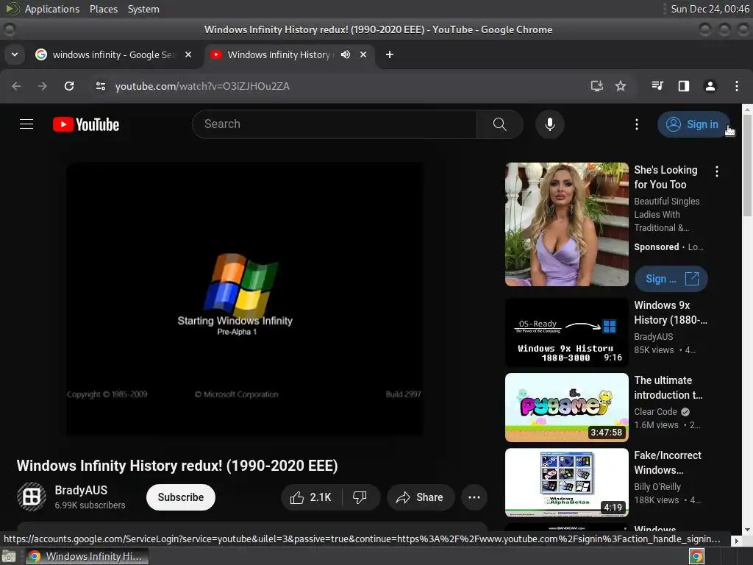Viewport: 753px width, 565px height.
Task: Click 6.99K subscribers text
Action: (x=90, y=505)
